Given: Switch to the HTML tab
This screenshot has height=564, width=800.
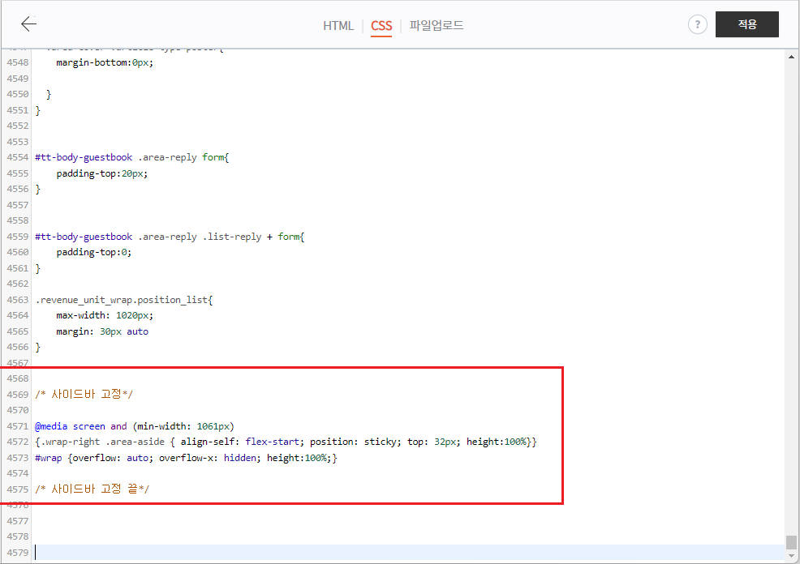Looking at the screenshot, I should coord(338,25).
